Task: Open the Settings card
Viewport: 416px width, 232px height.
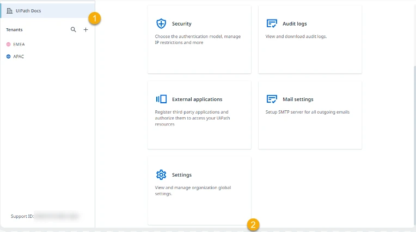Action: pyautogui.click(x=199, y=191)
